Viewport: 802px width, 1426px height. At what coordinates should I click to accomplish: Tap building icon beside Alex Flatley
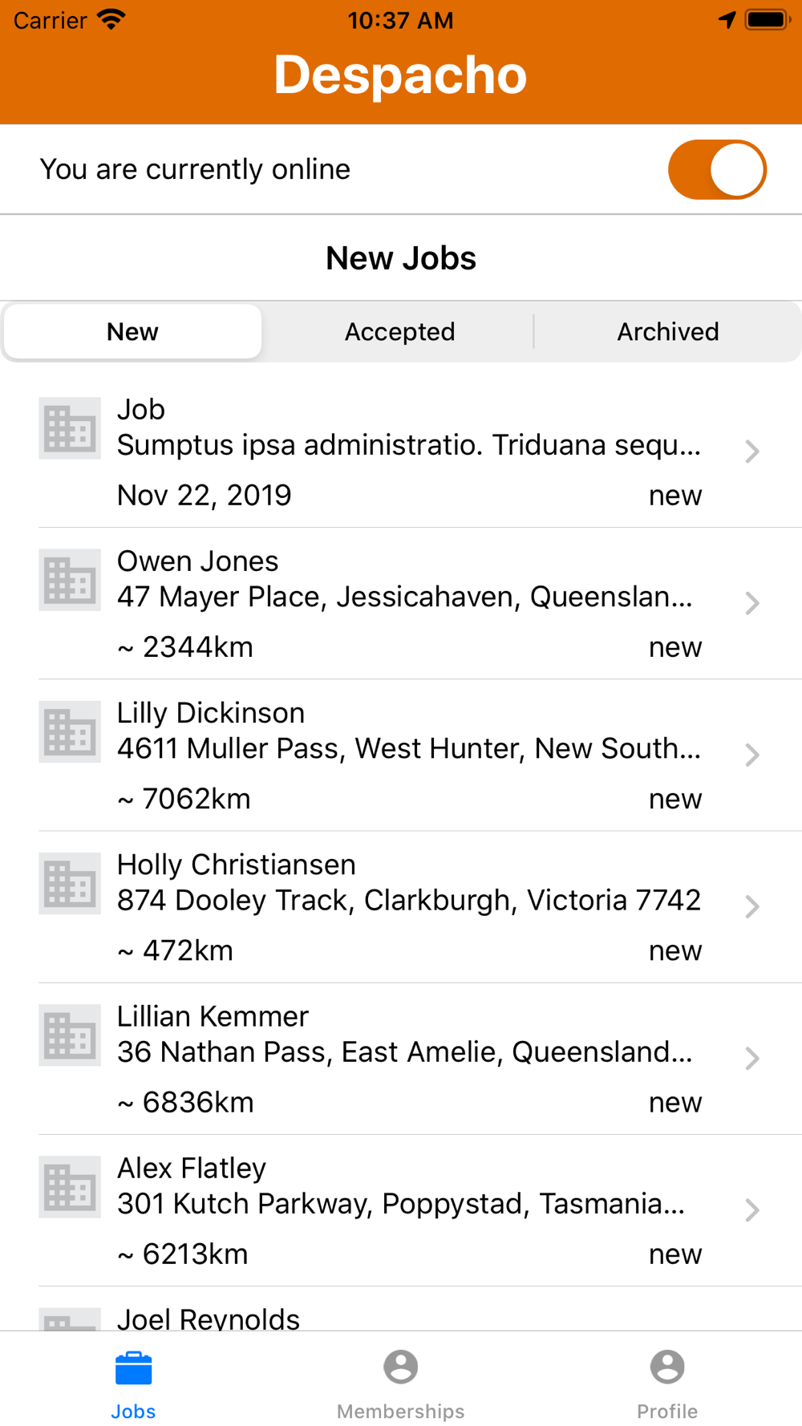pyautogui.click(x=70, y=1186)
